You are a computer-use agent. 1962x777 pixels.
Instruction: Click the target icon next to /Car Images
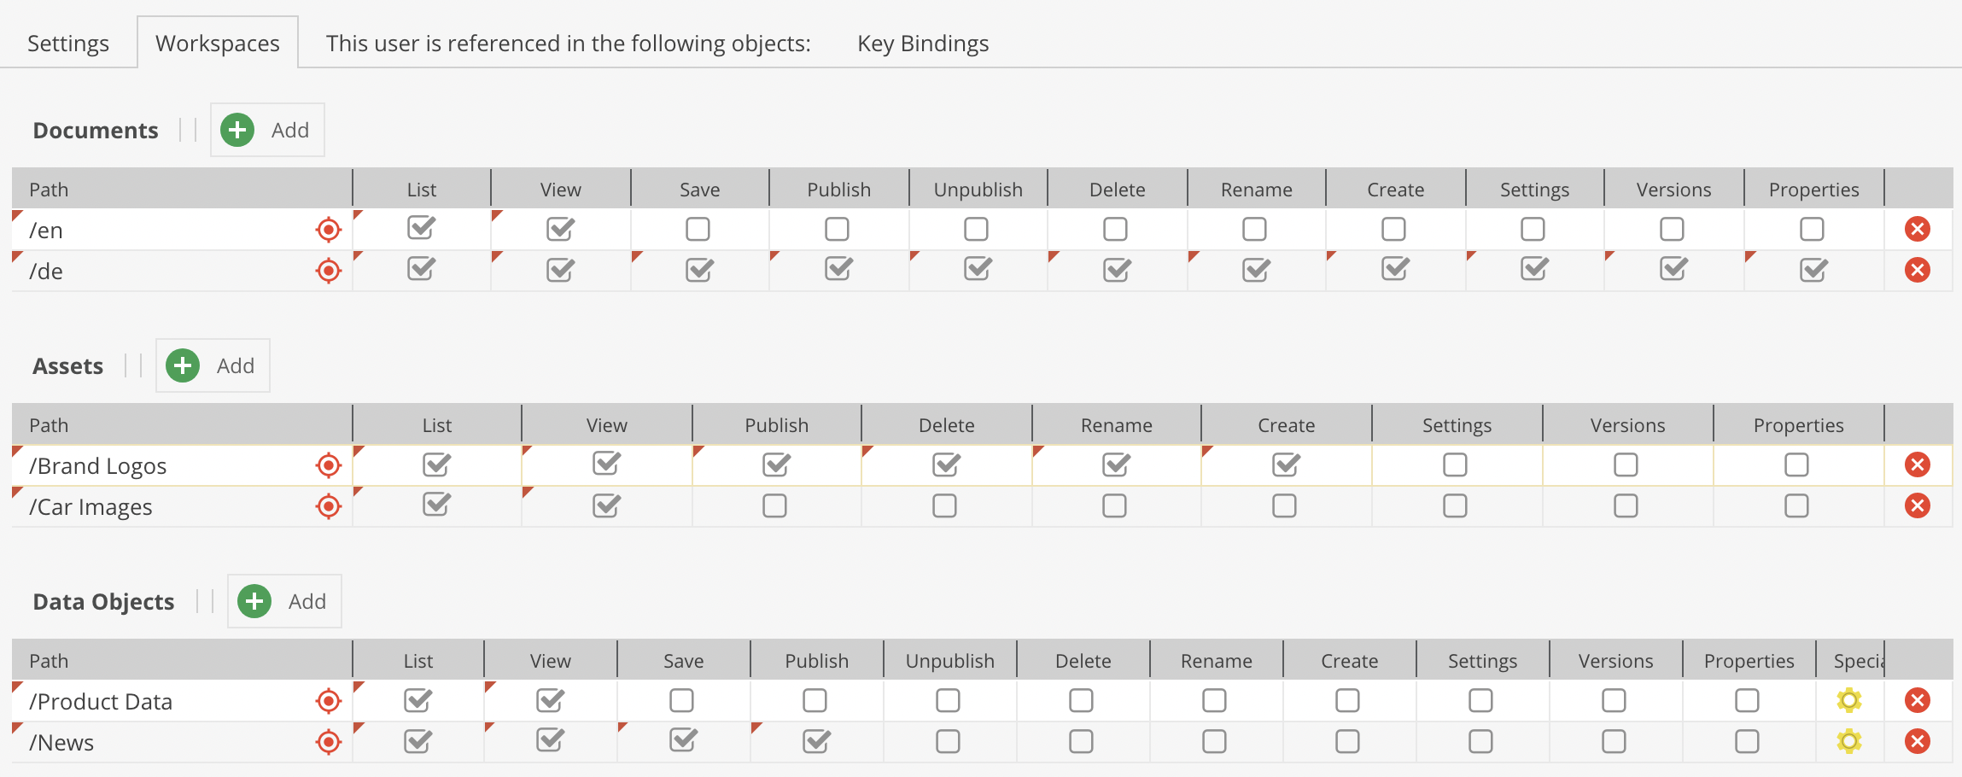[x=329, y=506]
